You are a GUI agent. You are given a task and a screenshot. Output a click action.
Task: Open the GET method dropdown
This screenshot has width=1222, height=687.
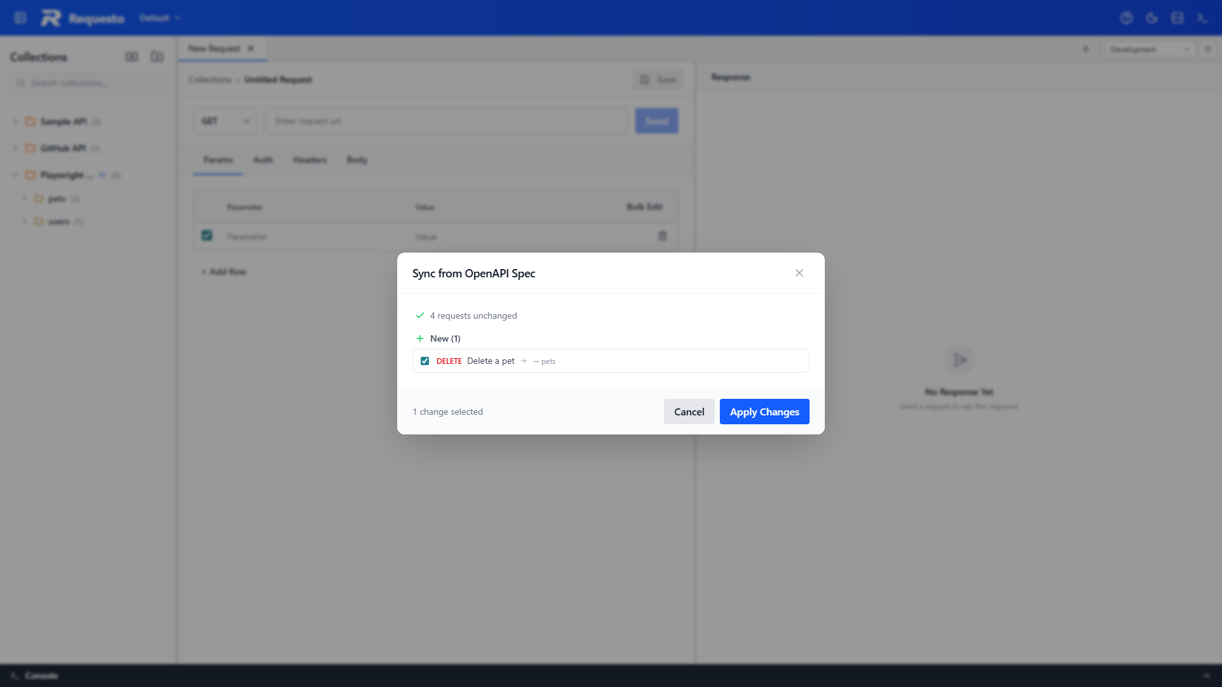click(x=225, y=120)
